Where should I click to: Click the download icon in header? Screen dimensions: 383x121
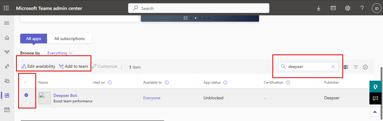pos(319,8)
